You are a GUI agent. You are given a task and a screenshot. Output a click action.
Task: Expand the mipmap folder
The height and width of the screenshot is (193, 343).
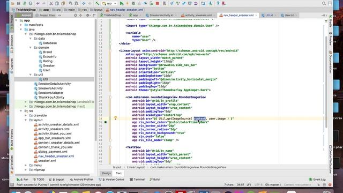26,170
